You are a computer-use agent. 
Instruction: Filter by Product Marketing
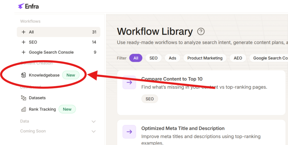pos(205,58)
